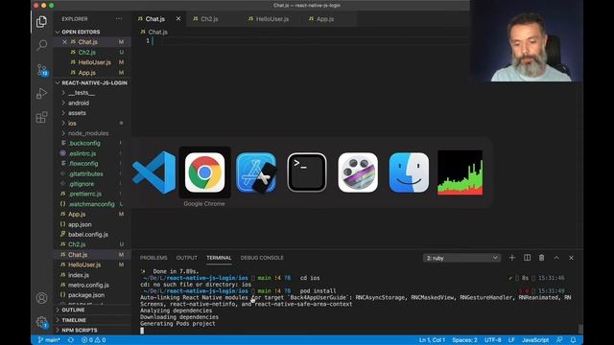The image size is (614, 345).
Task: Expand the assets folder
Action: pos(77,113)
